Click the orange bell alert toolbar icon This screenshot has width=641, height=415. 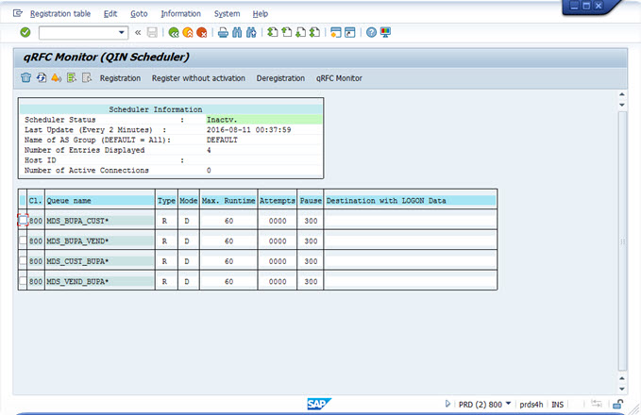pyautogui.click(x=57, y=77)
